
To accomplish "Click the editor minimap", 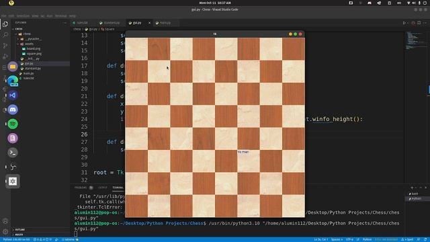I will [416, 40].
